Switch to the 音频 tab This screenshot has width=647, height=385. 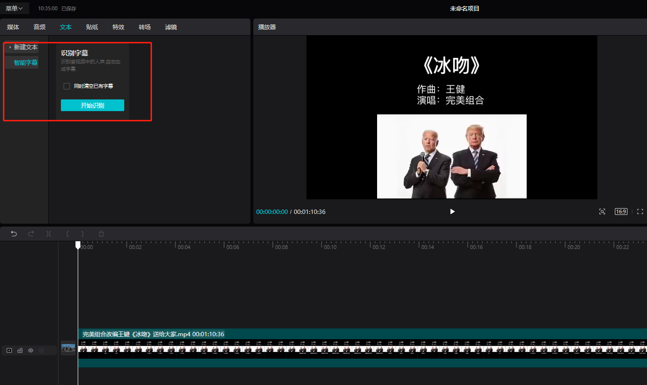[39, 27]
